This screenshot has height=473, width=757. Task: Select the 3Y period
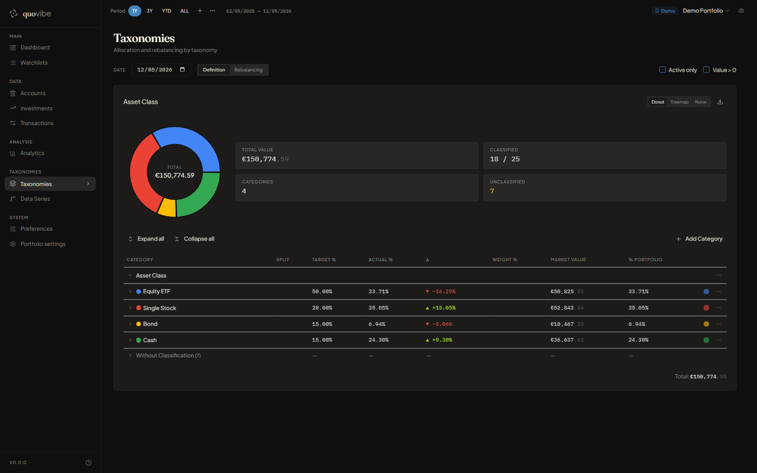[x=150, y=11]
